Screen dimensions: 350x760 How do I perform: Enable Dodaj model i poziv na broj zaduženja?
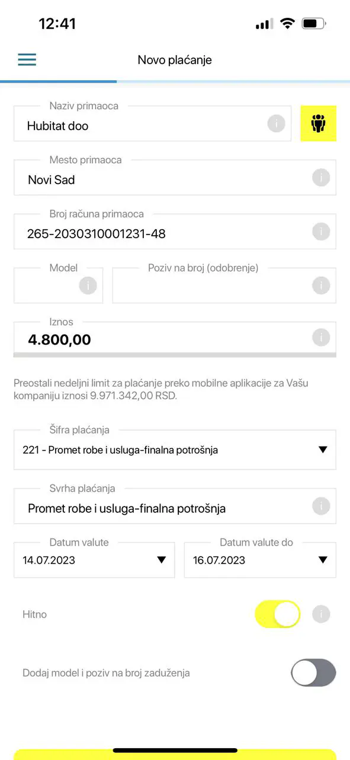(x=313, y=673)
